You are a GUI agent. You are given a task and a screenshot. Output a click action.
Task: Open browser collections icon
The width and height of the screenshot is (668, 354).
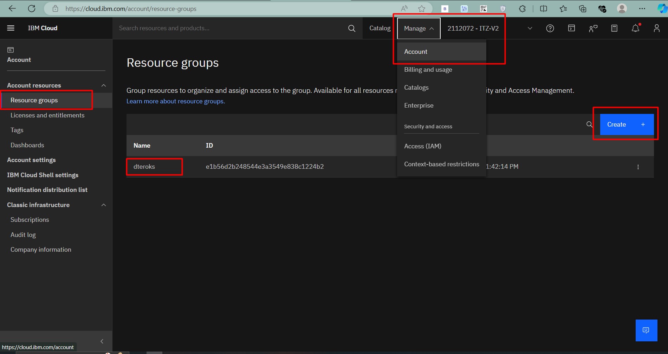tap(583, 8)
